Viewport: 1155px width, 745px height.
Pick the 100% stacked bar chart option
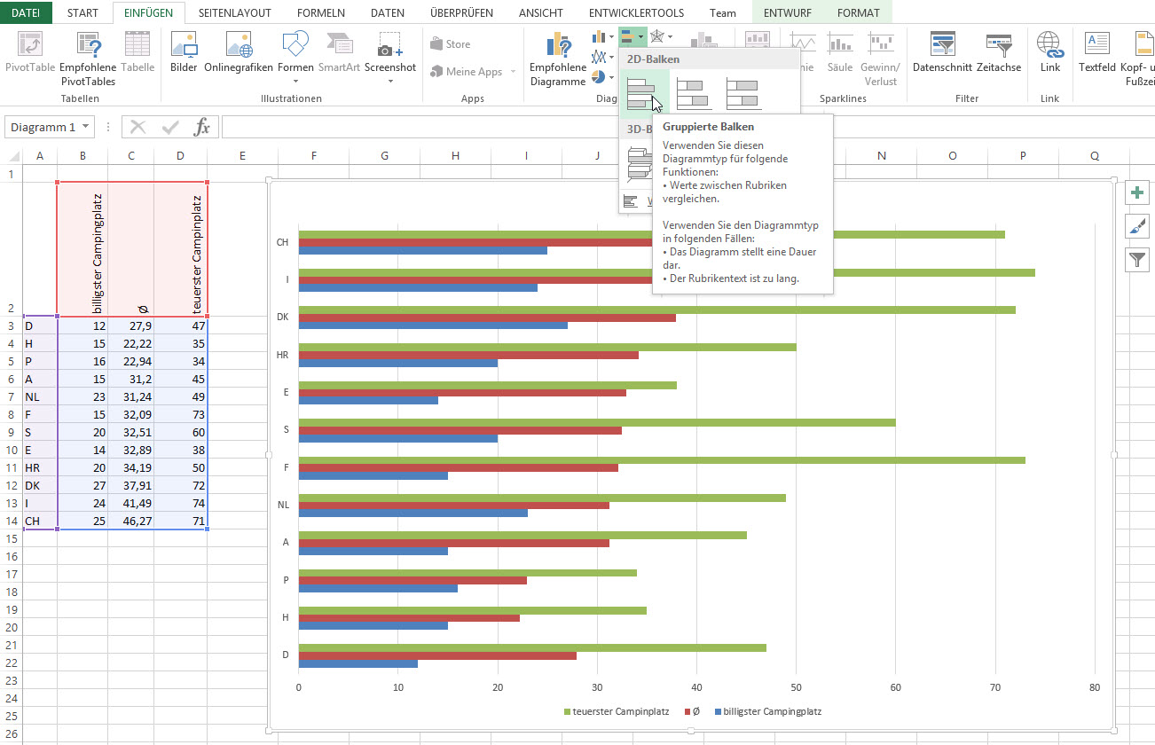point(742,94)
